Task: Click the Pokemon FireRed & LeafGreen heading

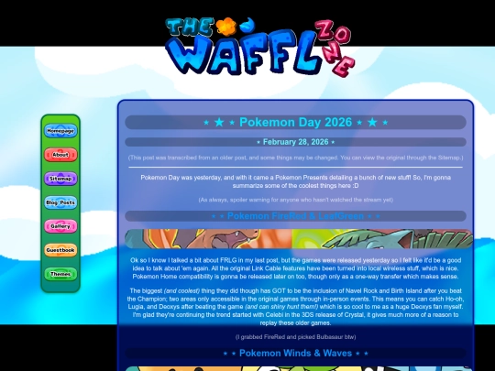Action: [295, 216]
